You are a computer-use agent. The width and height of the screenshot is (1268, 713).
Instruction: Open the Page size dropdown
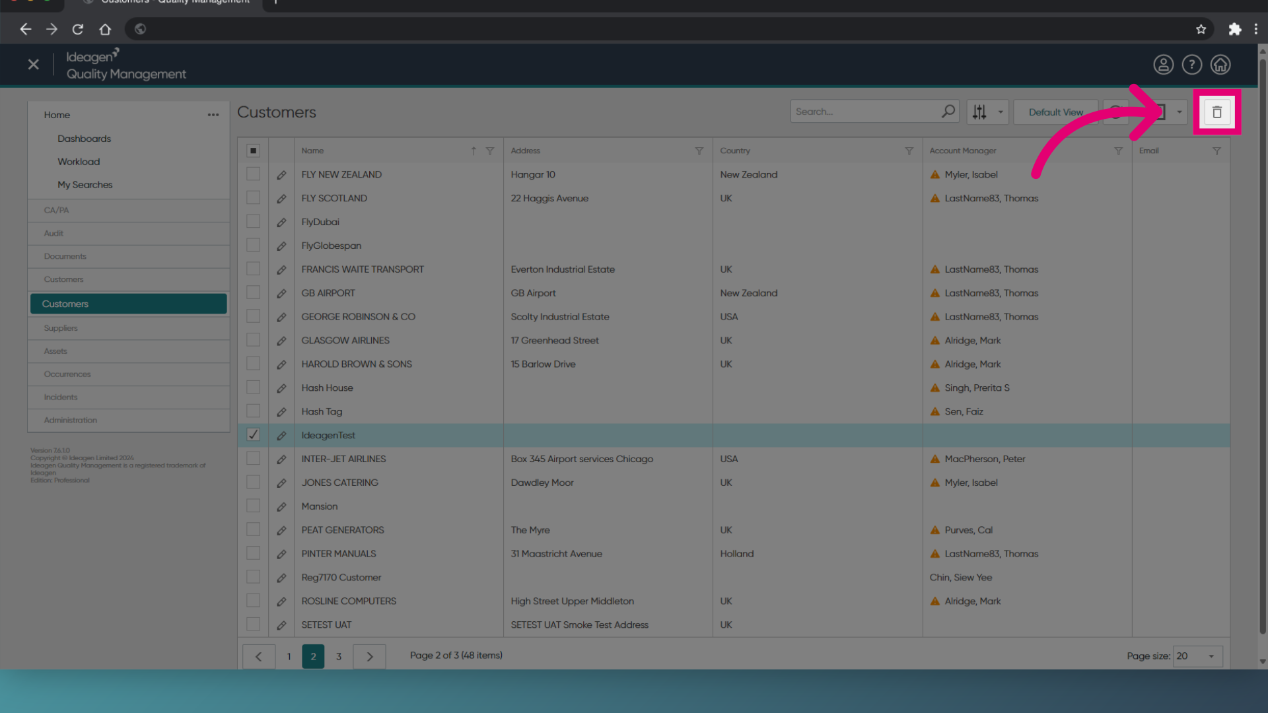click(x=1197, y=656)
